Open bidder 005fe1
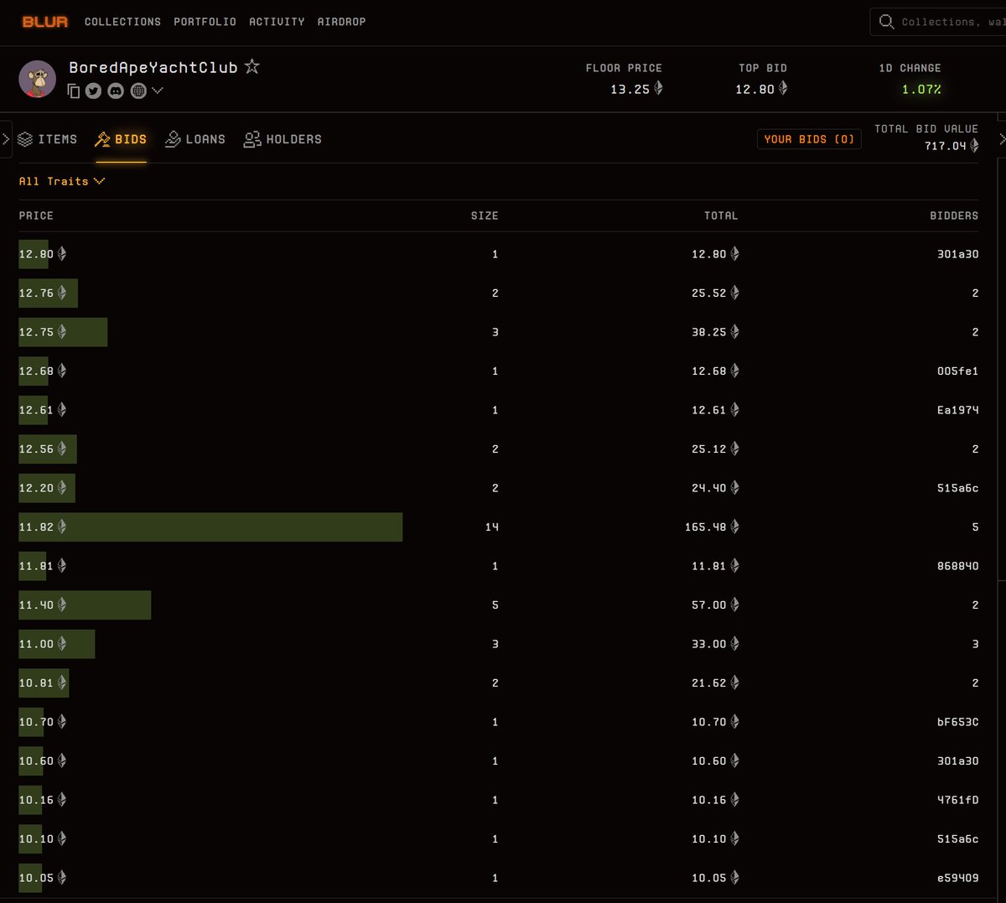The width and height of the screenshot is (1006, 903). pyautogui.click(x=957, y=371)
